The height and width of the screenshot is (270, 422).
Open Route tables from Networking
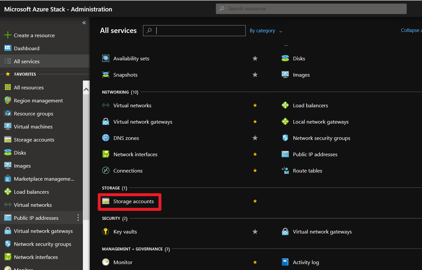(307, 171)
